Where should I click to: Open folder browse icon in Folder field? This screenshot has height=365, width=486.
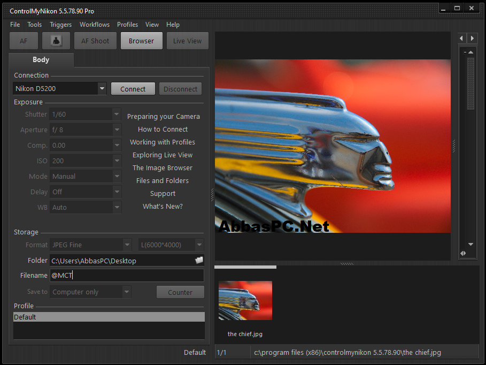point(199,260)
